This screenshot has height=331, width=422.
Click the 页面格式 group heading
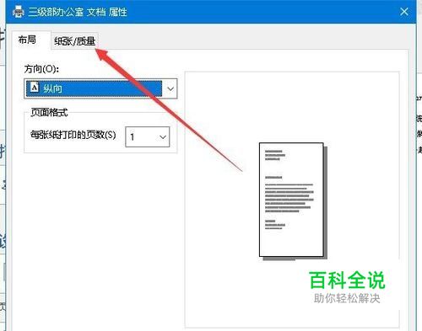point(49,112)
